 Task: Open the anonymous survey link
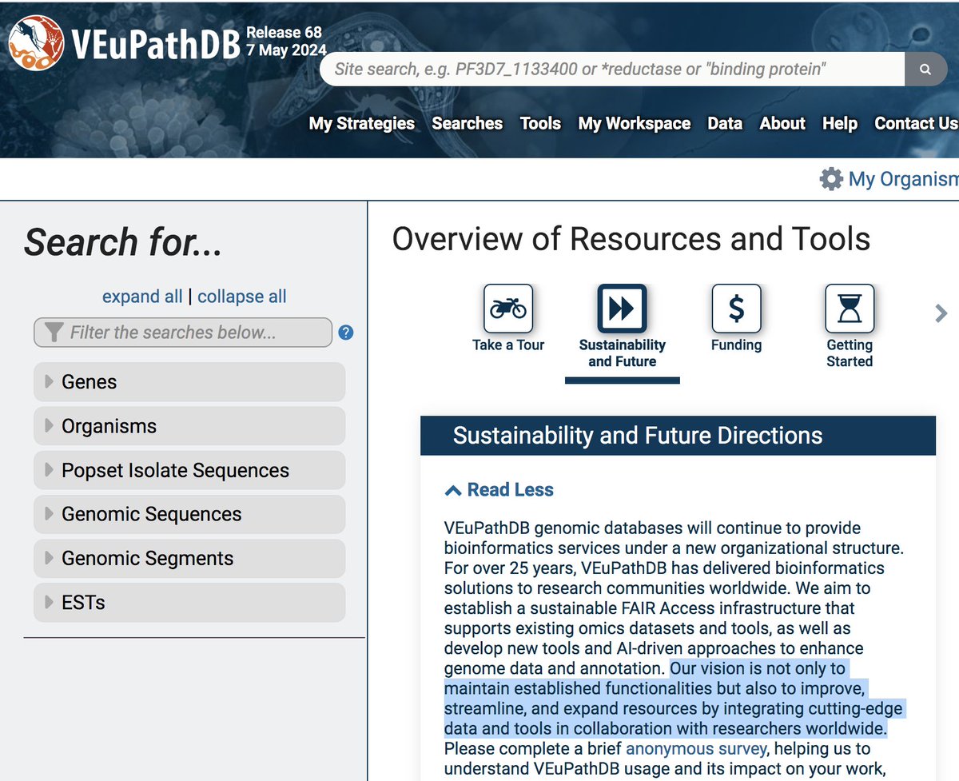696,749
